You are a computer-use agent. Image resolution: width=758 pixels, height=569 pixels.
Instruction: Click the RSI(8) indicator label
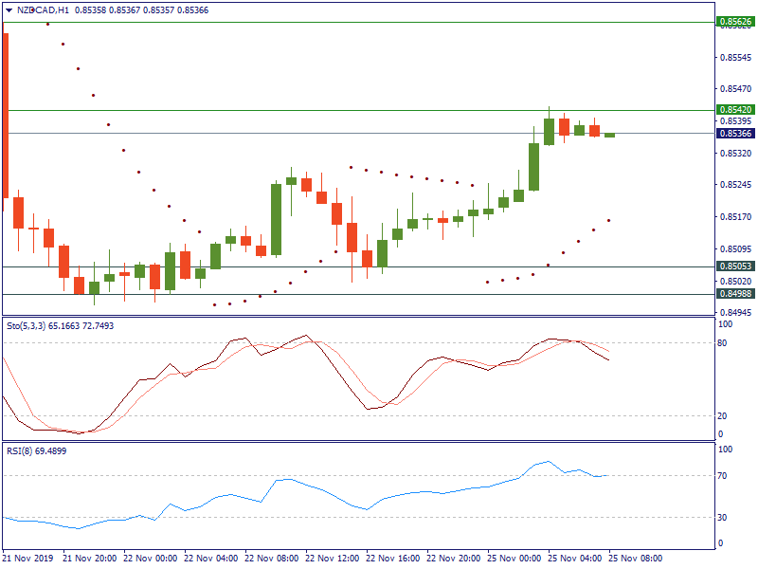tap(19, 450)
